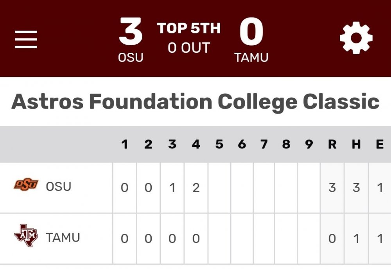Screen dimensions: 391x269
Task: Select OSU's 3rd inning score of 1
Action: pyautogui.click(x=172, y=188)
